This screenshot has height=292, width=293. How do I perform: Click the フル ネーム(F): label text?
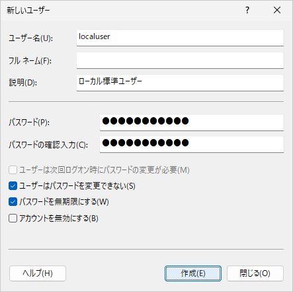tap(30, 61)
